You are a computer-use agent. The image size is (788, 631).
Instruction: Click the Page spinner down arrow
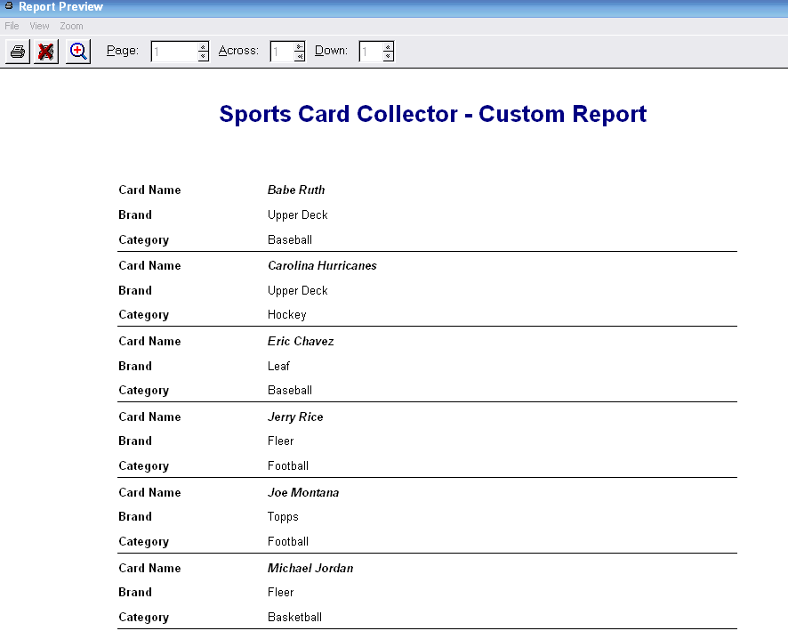[x=201, y=55]
